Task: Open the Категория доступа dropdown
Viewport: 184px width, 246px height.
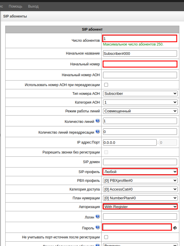Action: point(140,189)
